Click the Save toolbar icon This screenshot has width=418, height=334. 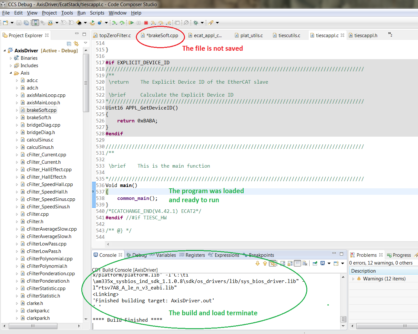tap(19, 23)
